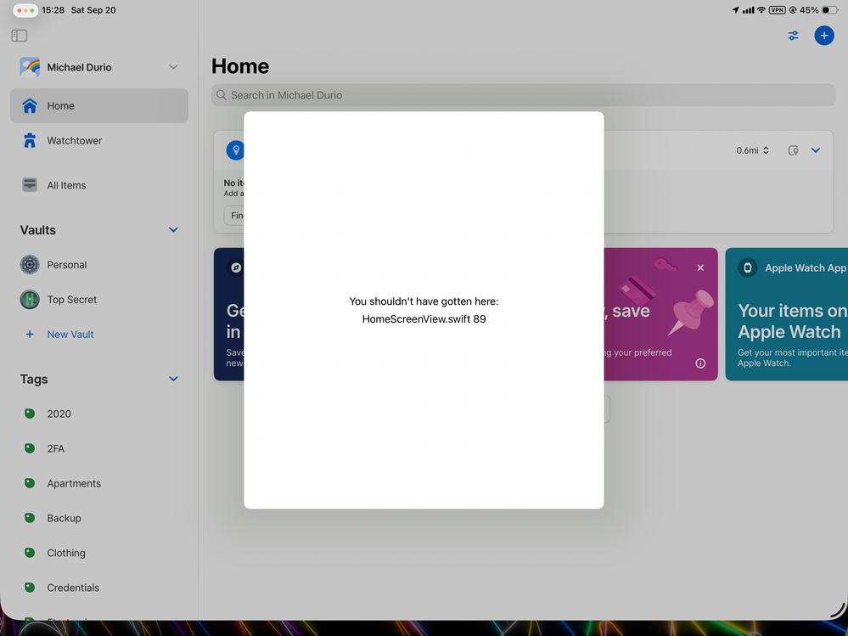Open Watchtower from the sidebar

pyautogui.click(x=74, y=141)
